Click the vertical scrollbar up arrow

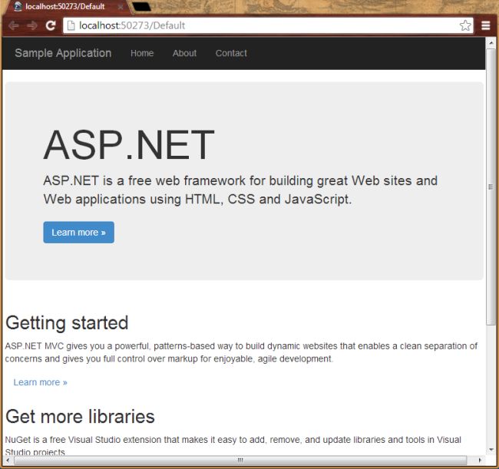[x=491, y=43]
